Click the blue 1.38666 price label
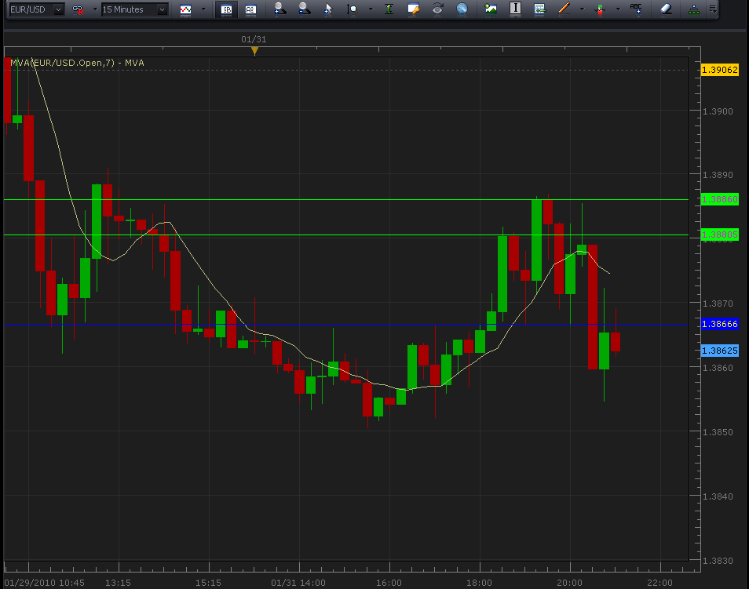The height and width of the screenshot is (589, 749). click(x=720, y=324)
